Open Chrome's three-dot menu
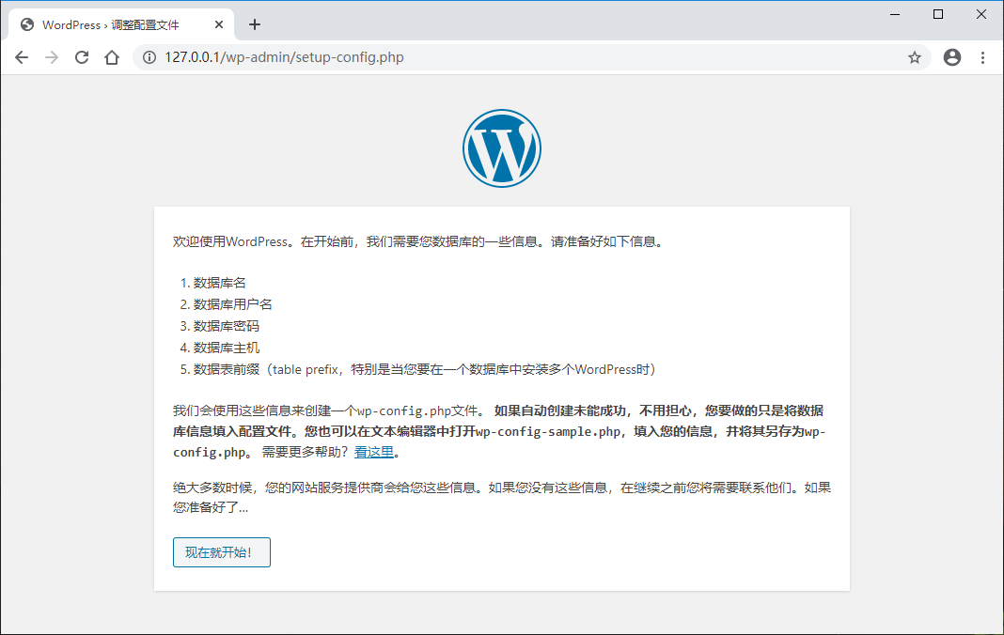1004x635 pixels. [983, 57]
